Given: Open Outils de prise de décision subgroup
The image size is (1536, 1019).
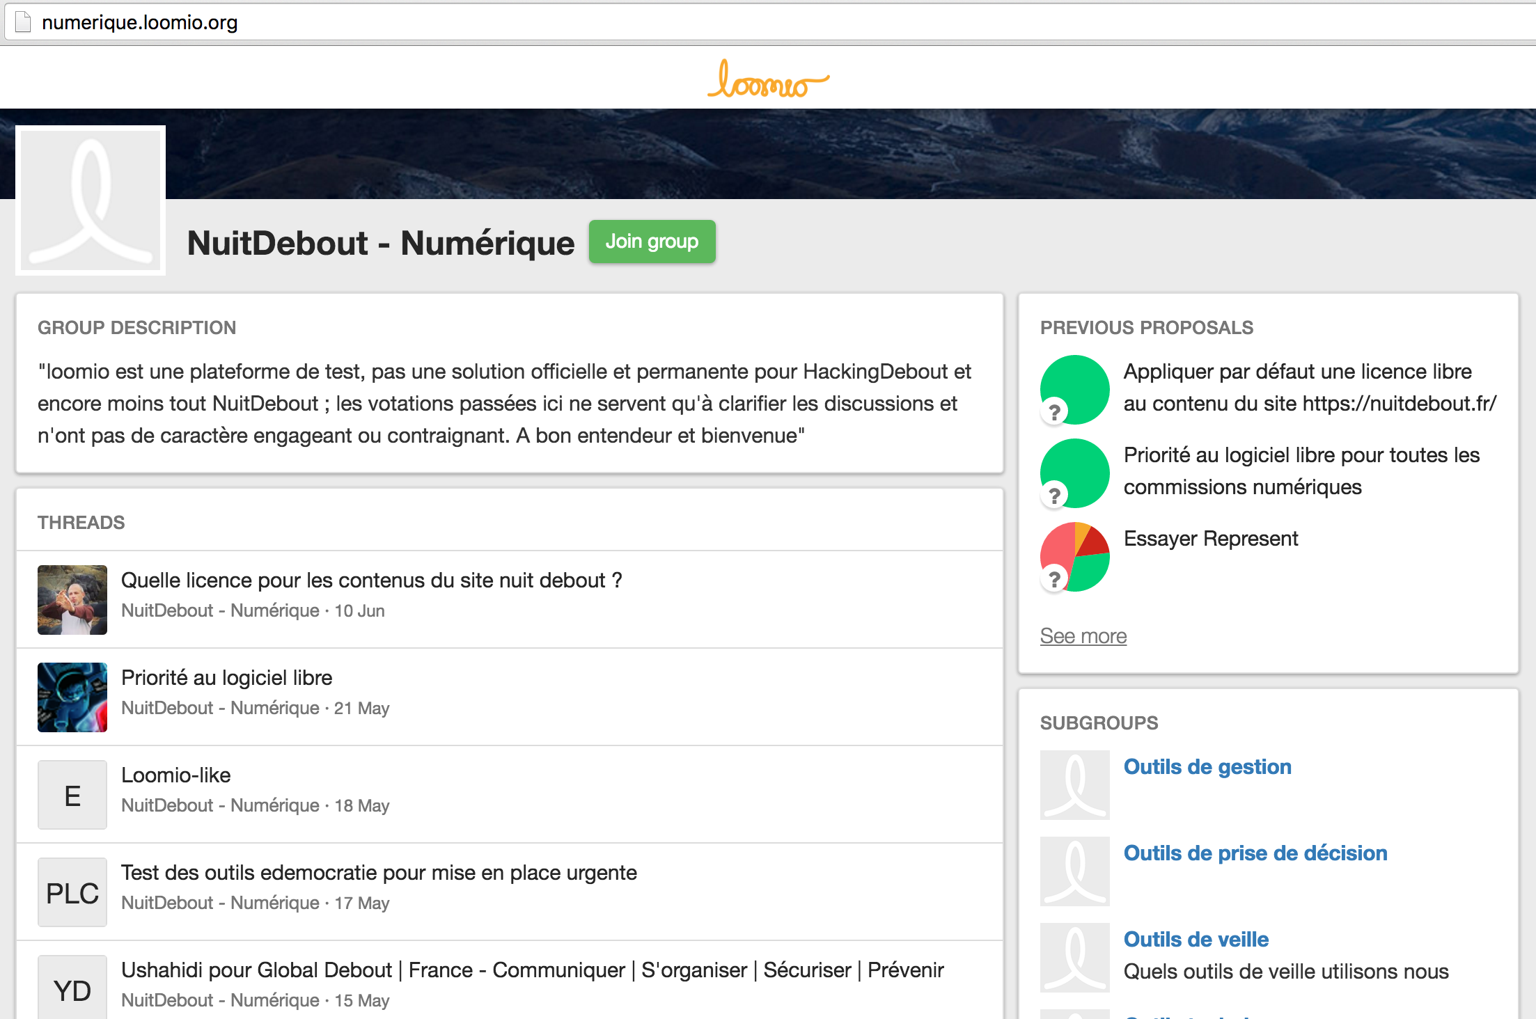Looking at the screenshot, I should point(1255,853).
